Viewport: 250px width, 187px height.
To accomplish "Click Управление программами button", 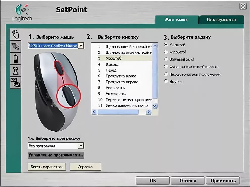I will pyautogui.click(x=56, y=155).
